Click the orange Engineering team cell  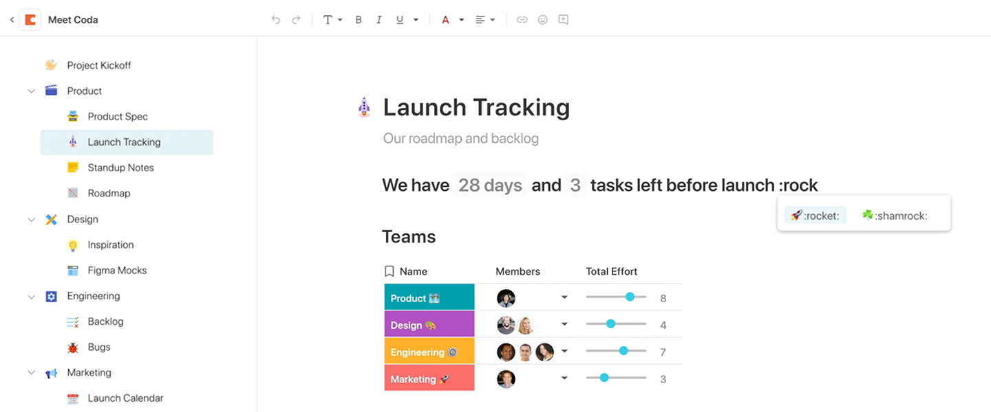click(429, 352)
